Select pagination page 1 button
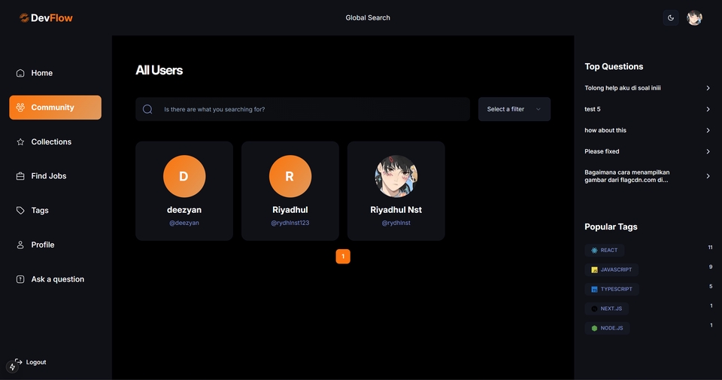 [x=343, y=257]
